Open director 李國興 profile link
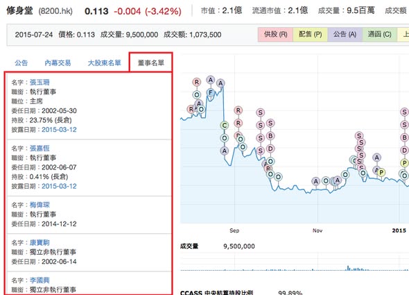The image size is (409, 295). [x=40, y=280]
